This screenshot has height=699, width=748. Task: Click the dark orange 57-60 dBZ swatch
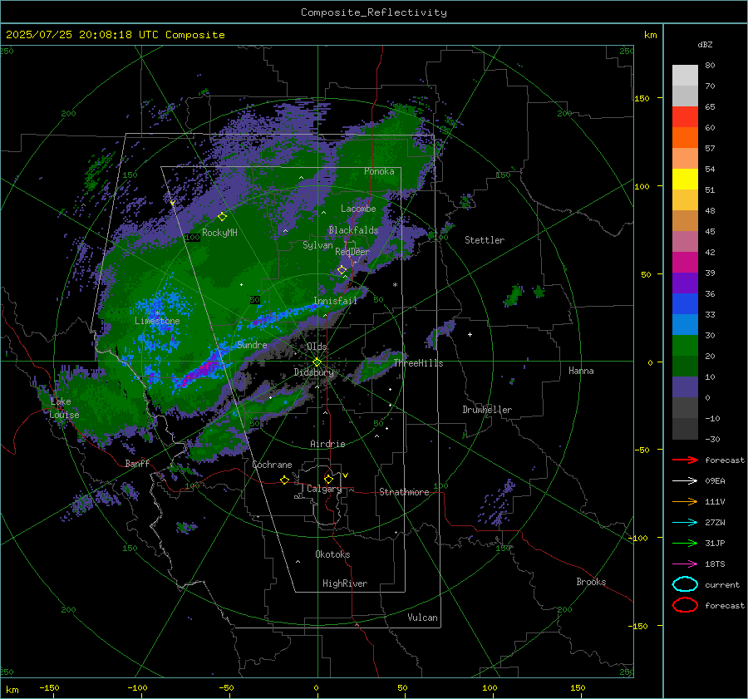685,138
